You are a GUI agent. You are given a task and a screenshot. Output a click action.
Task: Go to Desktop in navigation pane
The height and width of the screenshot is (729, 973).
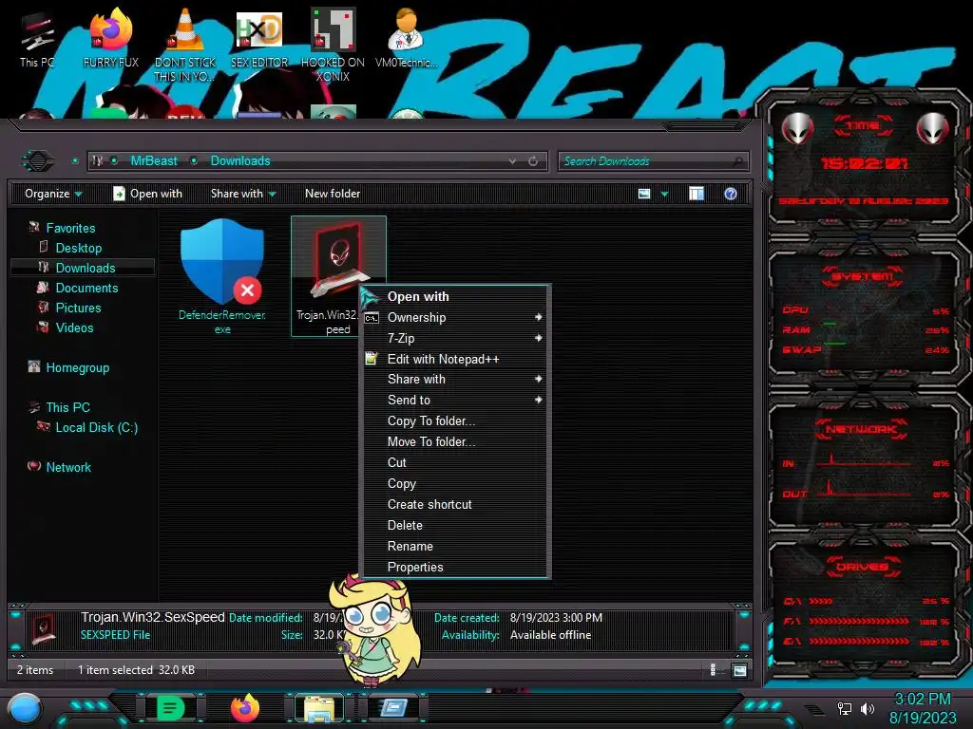click(78, 248)
